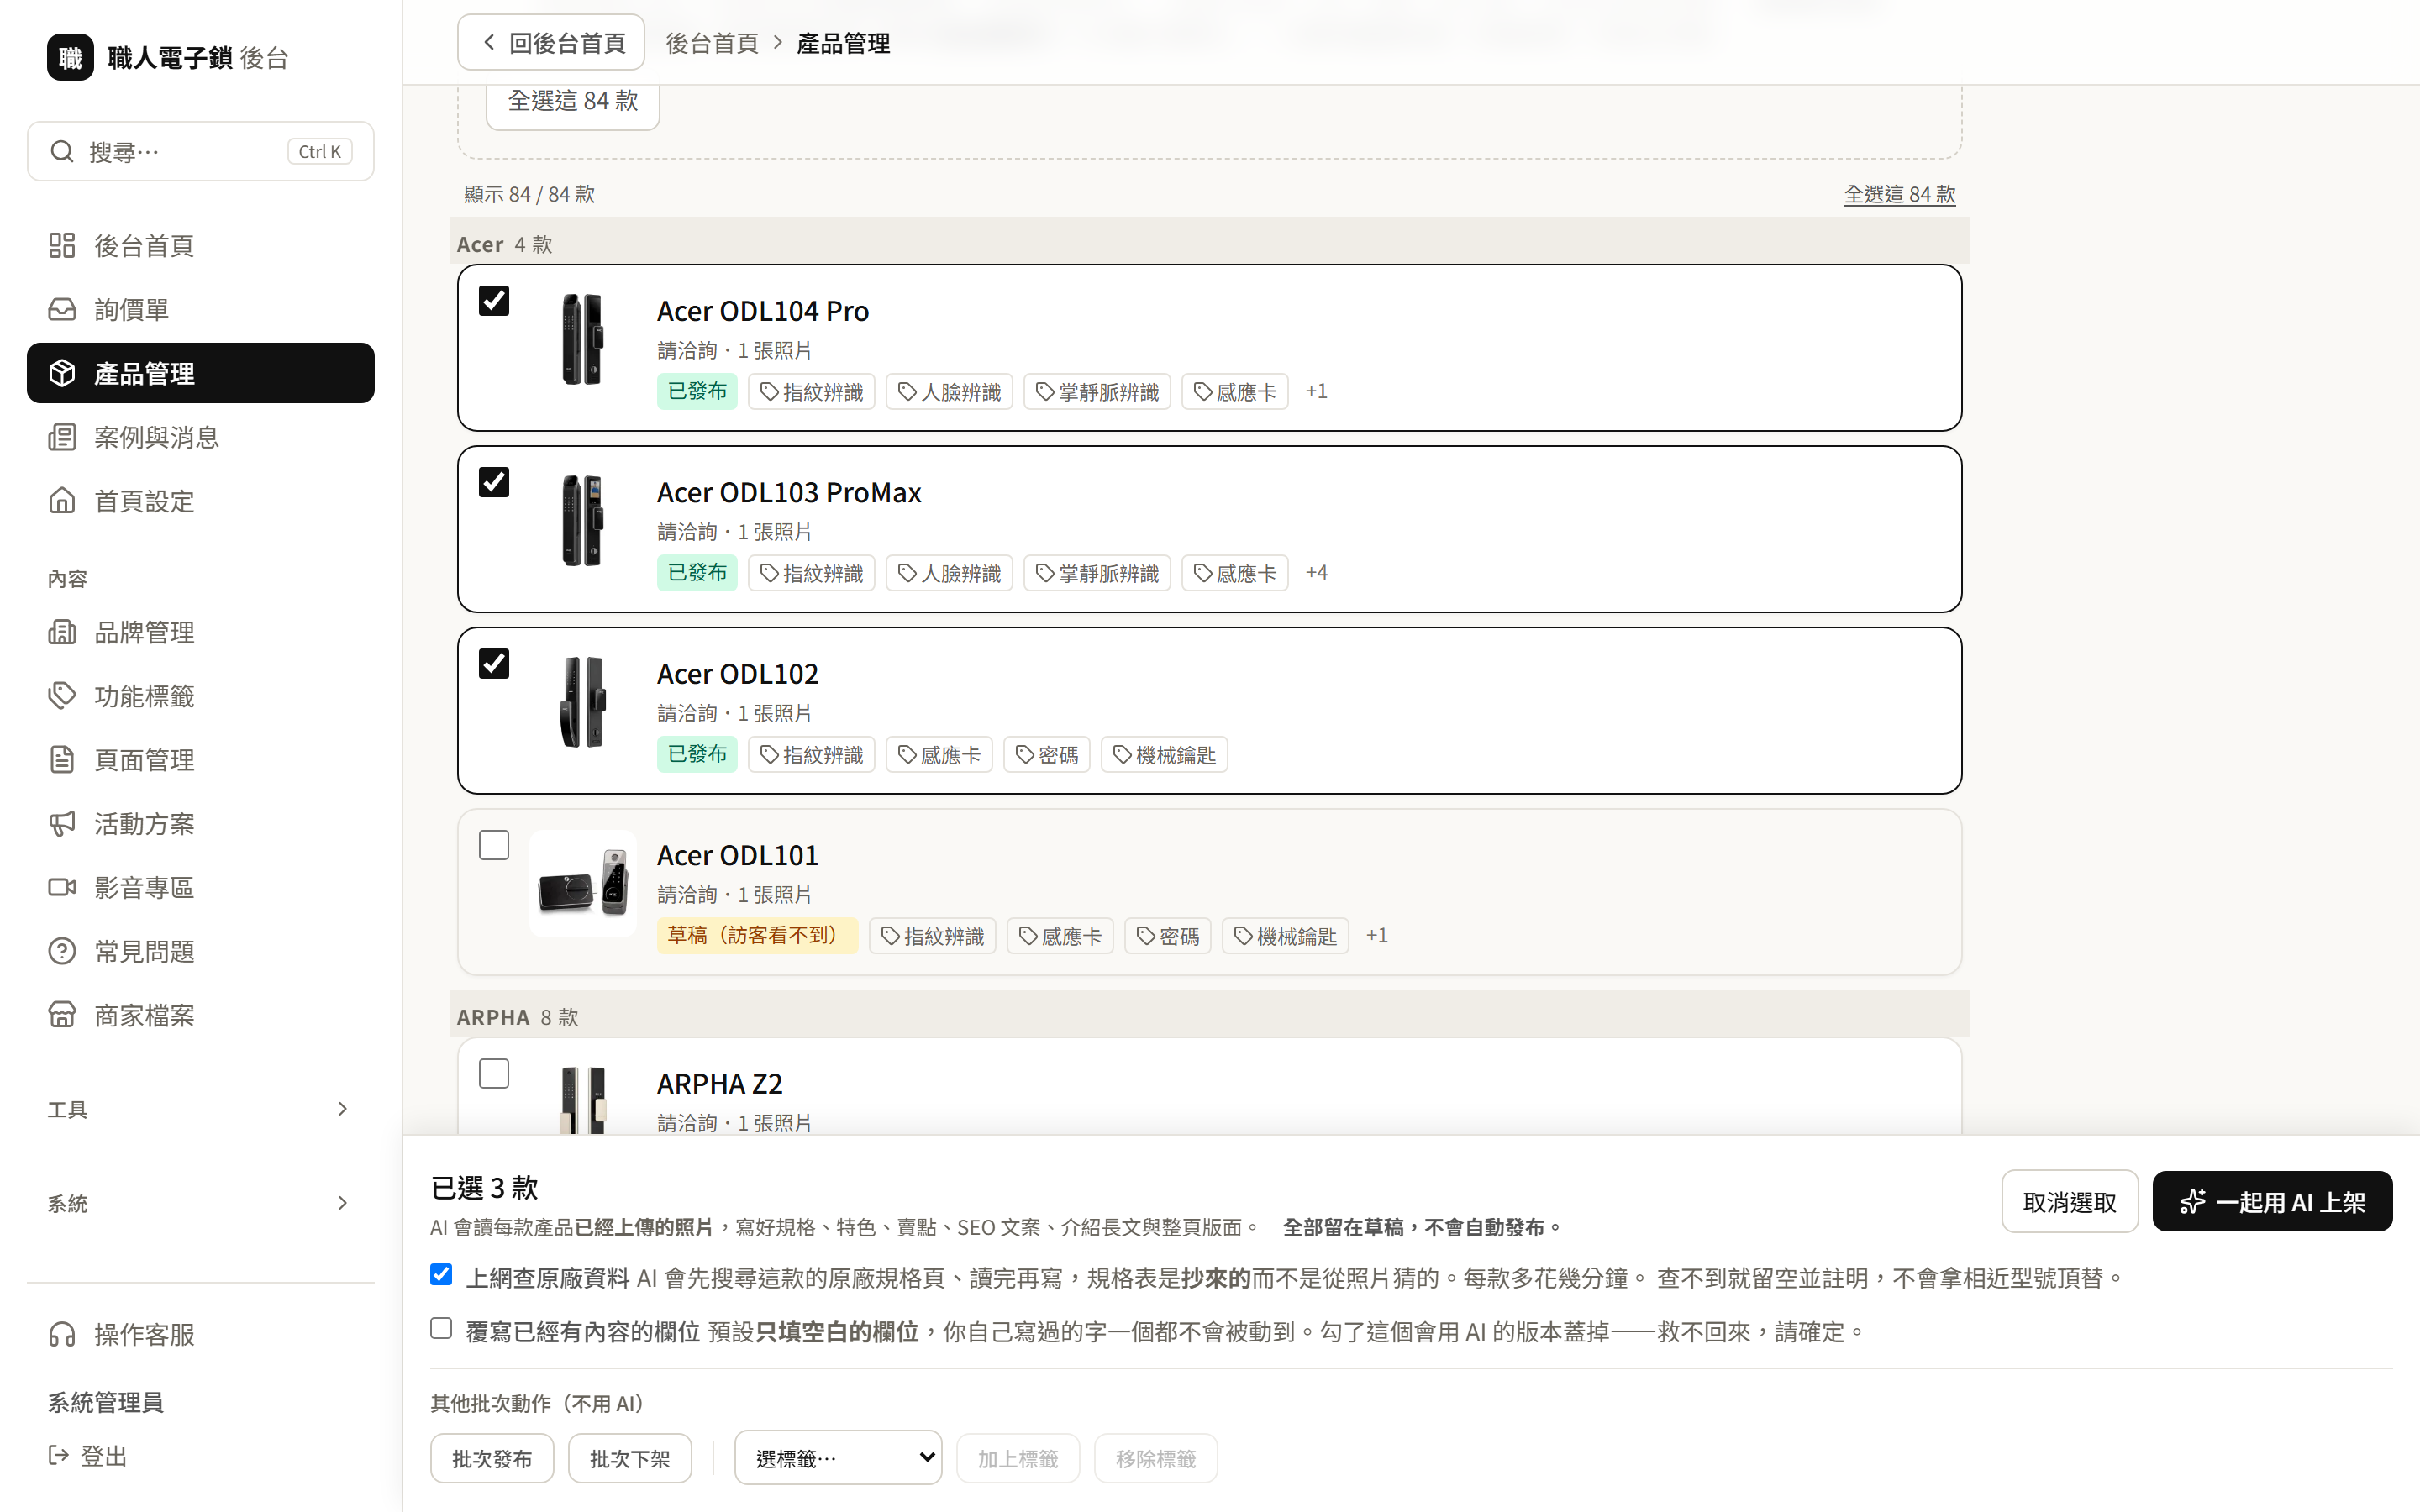Click the 案例與消息 newspaper icon
Screen dimensions: 2420x1512
tap(62, 437)
